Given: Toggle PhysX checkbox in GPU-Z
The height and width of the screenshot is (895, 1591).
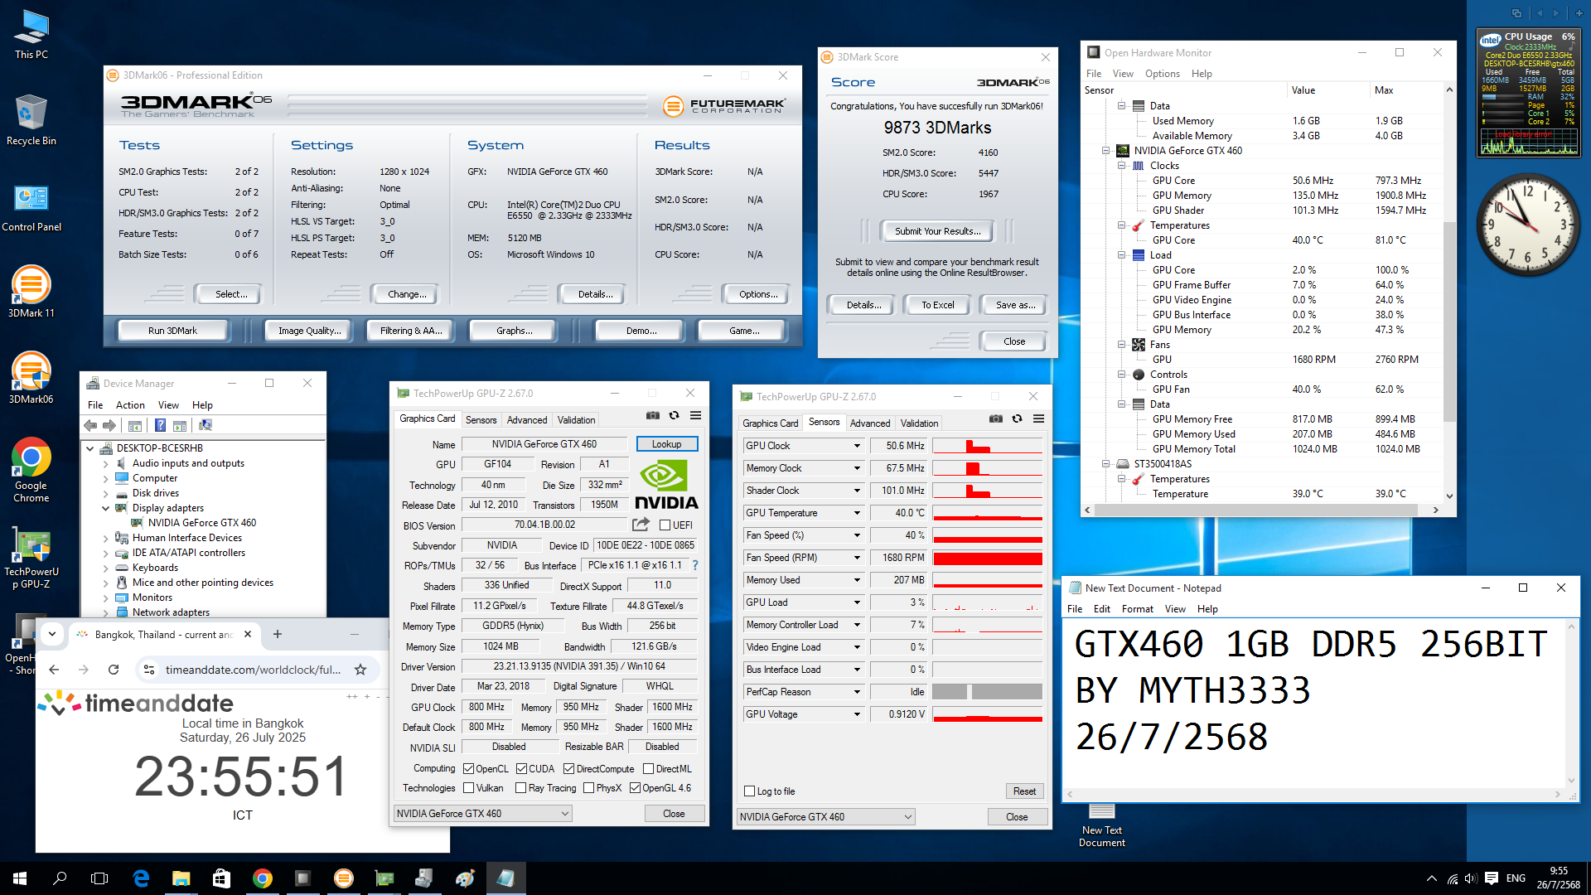Looking at the screenshot, I should point(588,788).
